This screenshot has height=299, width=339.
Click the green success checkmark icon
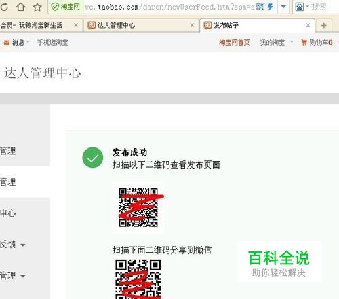[93, 158]
